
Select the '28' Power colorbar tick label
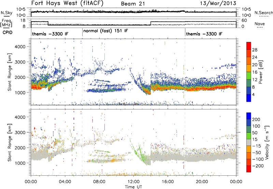[x=255, y=50]
